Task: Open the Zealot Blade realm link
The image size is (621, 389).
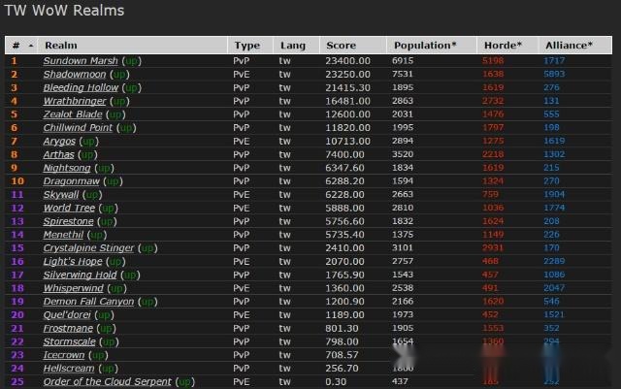Action: pos(73,114)
